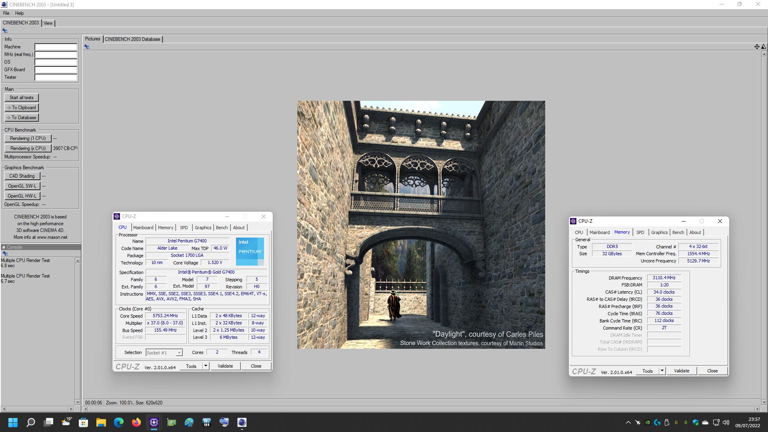Screen dimensions: 768x432
Task: Click the Start all tests button
Action: pyautogui.click(x=22, y=98)
